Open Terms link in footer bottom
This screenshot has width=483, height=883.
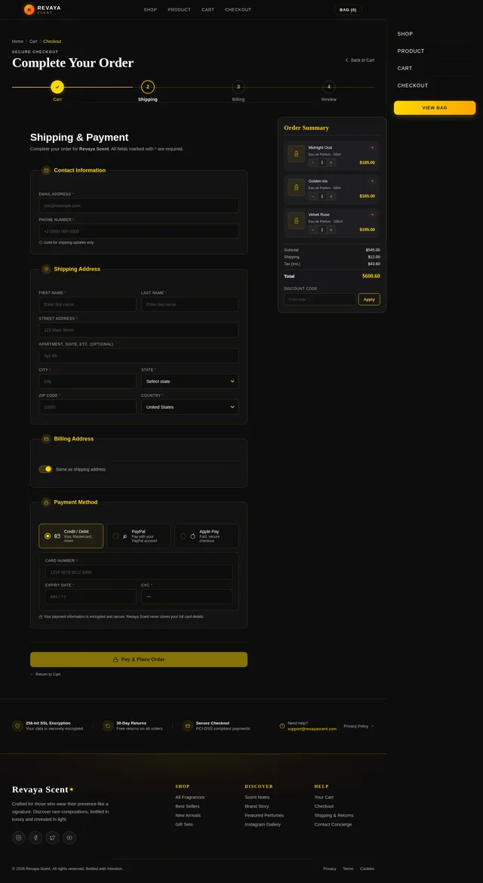348,869
